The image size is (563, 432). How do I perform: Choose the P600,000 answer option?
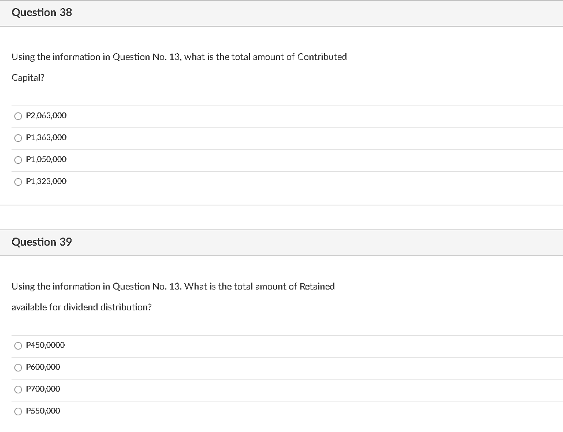coord(18,367)
